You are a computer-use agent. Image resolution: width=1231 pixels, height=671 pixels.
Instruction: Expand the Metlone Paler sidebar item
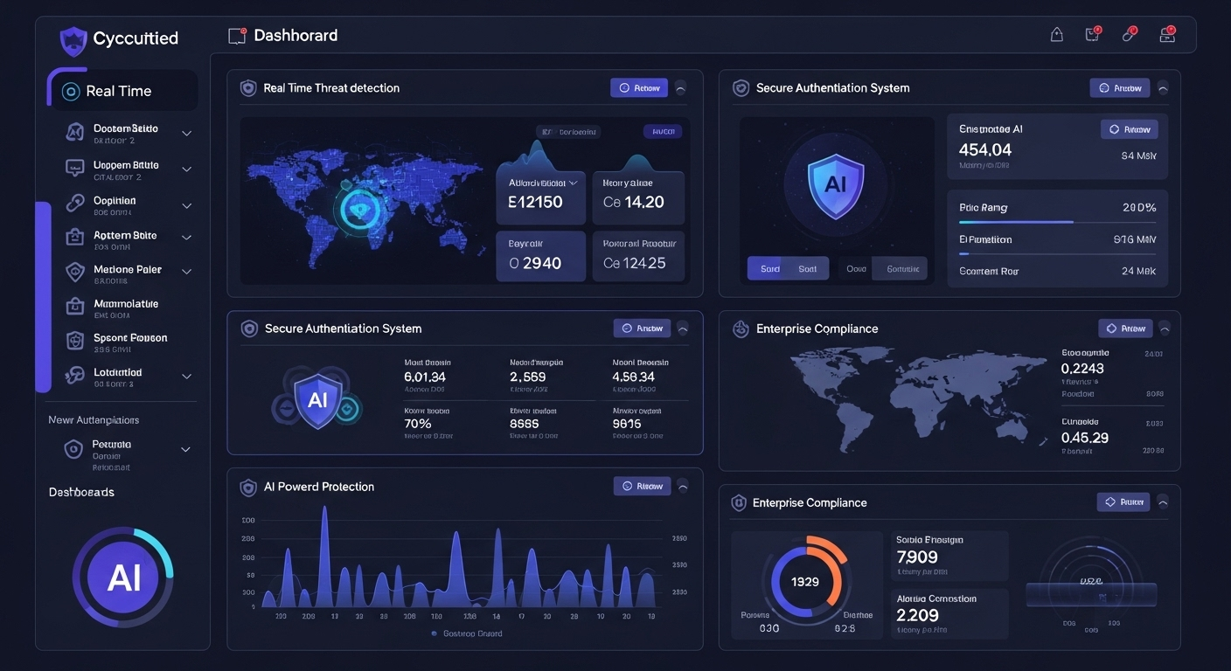click(186, 272)
